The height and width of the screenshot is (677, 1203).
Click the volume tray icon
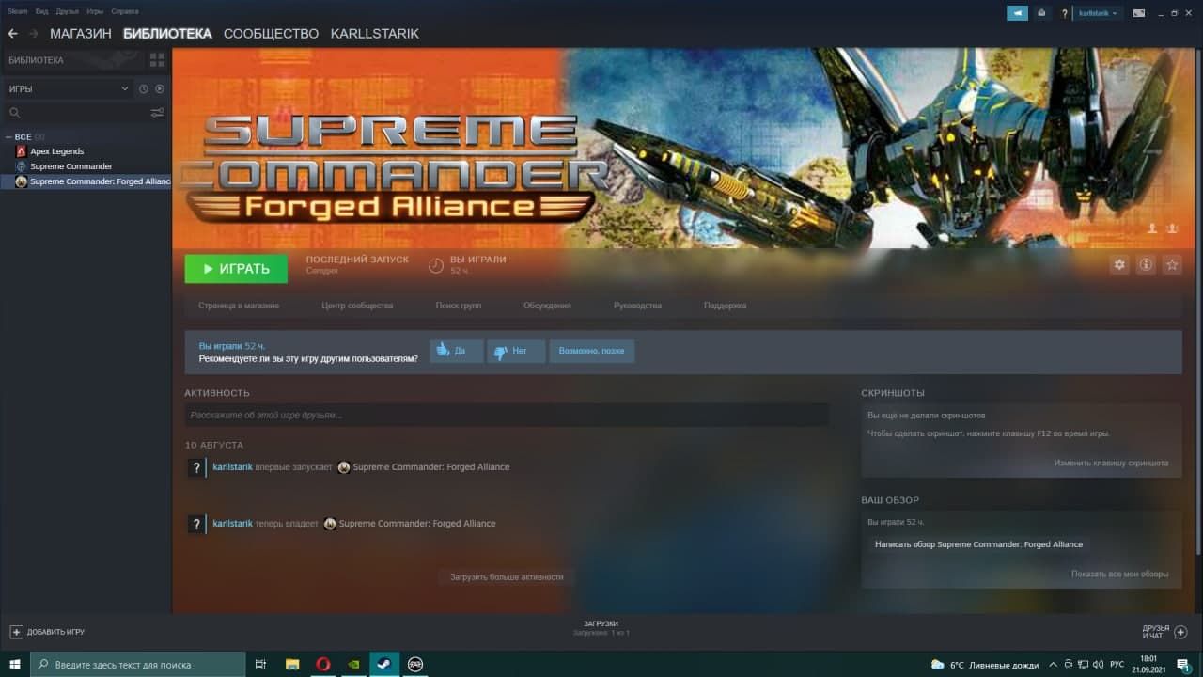click(1100, 665)
